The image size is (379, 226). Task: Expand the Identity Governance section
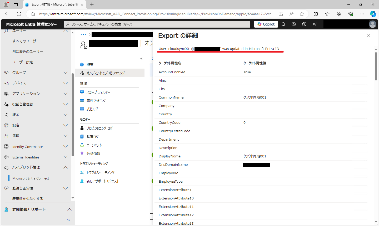(x=66, y=146)
